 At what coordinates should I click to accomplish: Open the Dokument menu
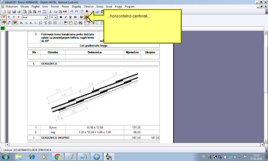pos(12,7)
